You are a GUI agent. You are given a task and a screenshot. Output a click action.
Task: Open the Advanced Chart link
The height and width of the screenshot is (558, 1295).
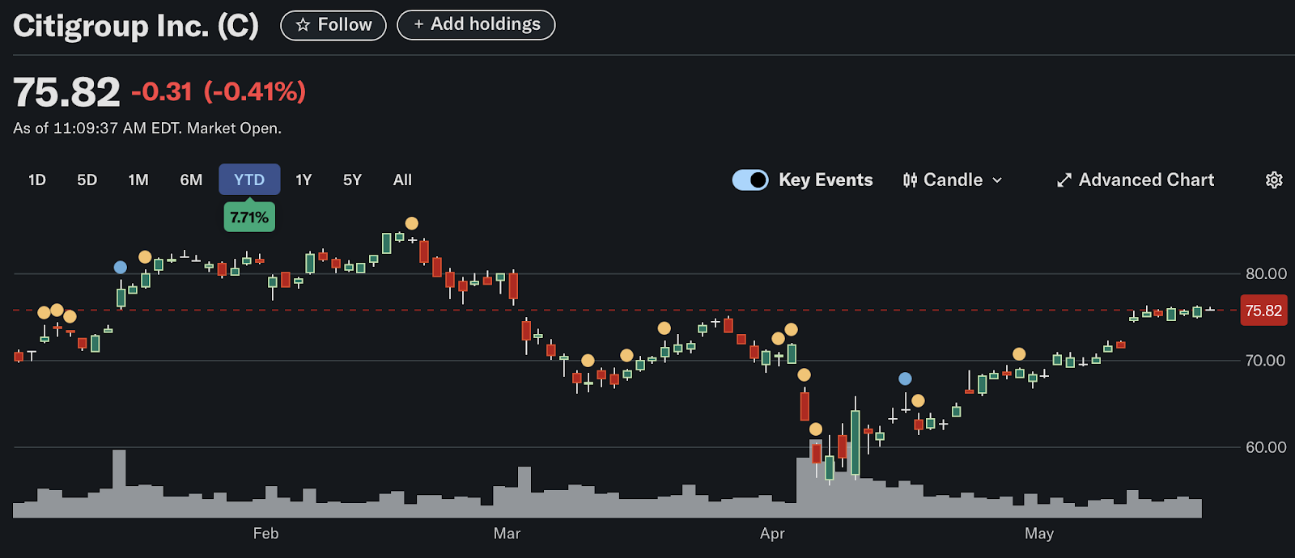click(x=1136, y=180)
